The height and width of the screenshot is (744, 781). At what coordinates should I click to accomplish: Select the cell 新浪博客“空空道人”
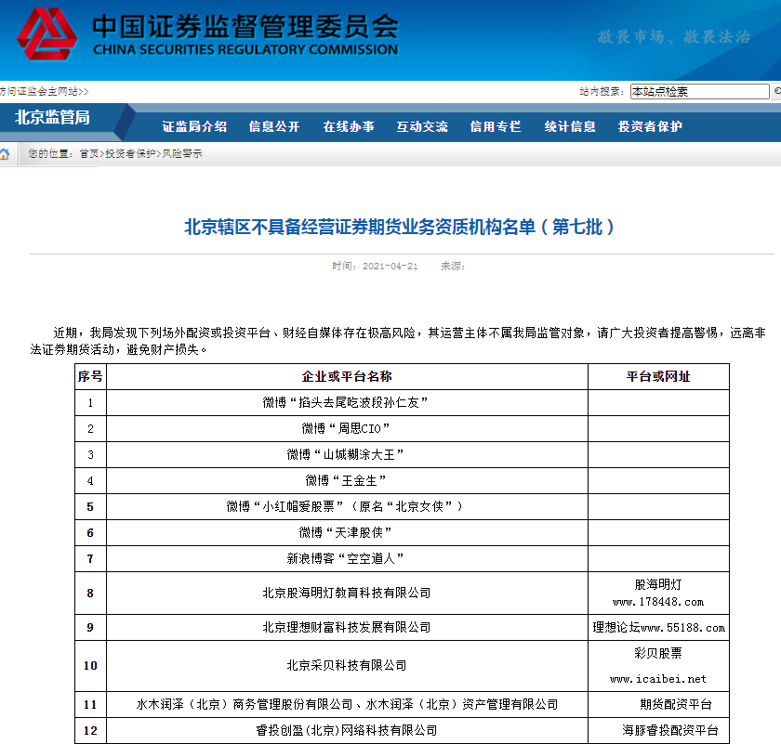click(x=346, y=558)
